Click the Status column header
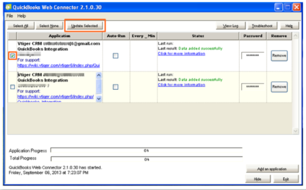Viewport: 306px width, 190px height. click(198, 36)
